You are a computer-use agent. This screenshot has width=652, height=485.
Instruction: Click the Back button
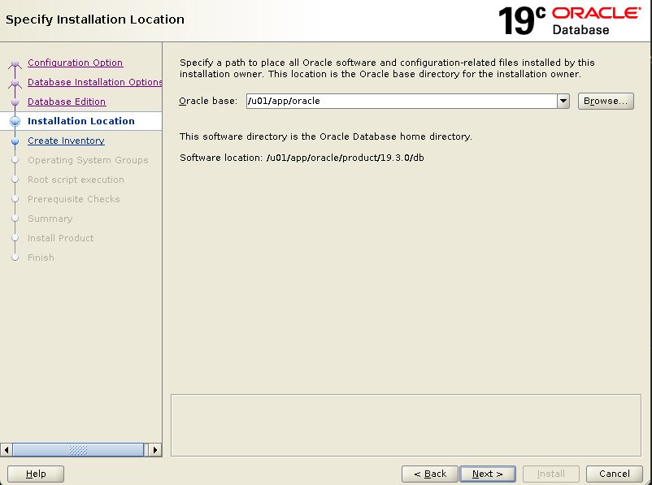point(430,474)
